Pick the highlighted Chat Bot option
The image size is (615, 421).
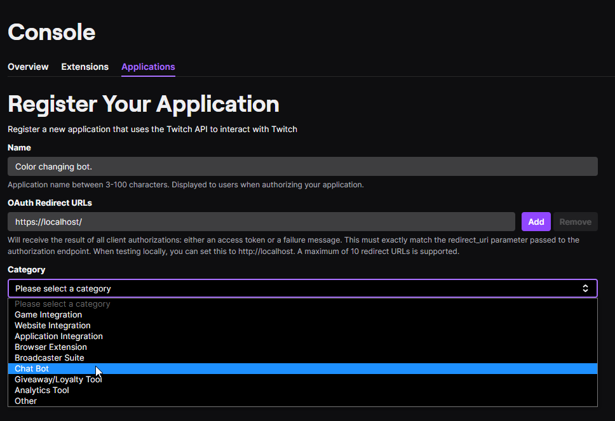click(302, 369)
